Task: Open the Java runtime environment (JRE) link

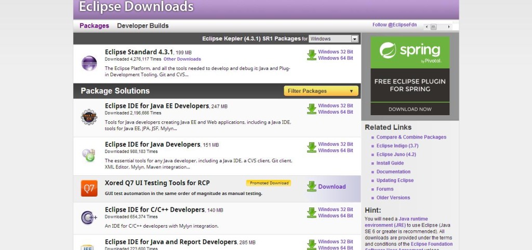Action: tap(396, 221)
